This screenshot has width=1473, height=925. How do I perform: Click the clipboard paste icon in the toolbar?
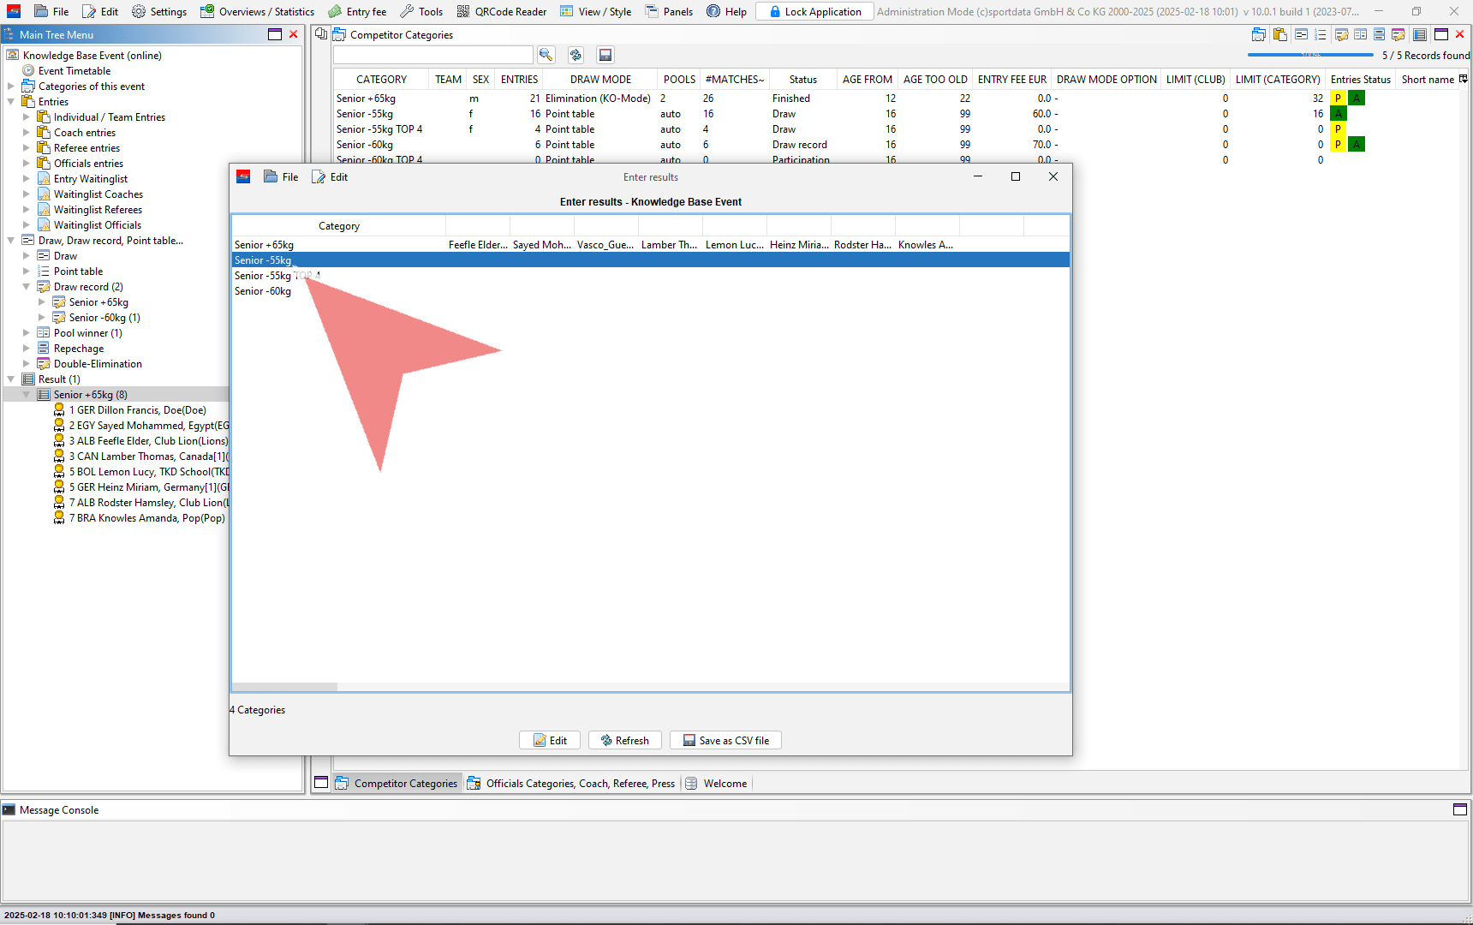[1280, 34]
